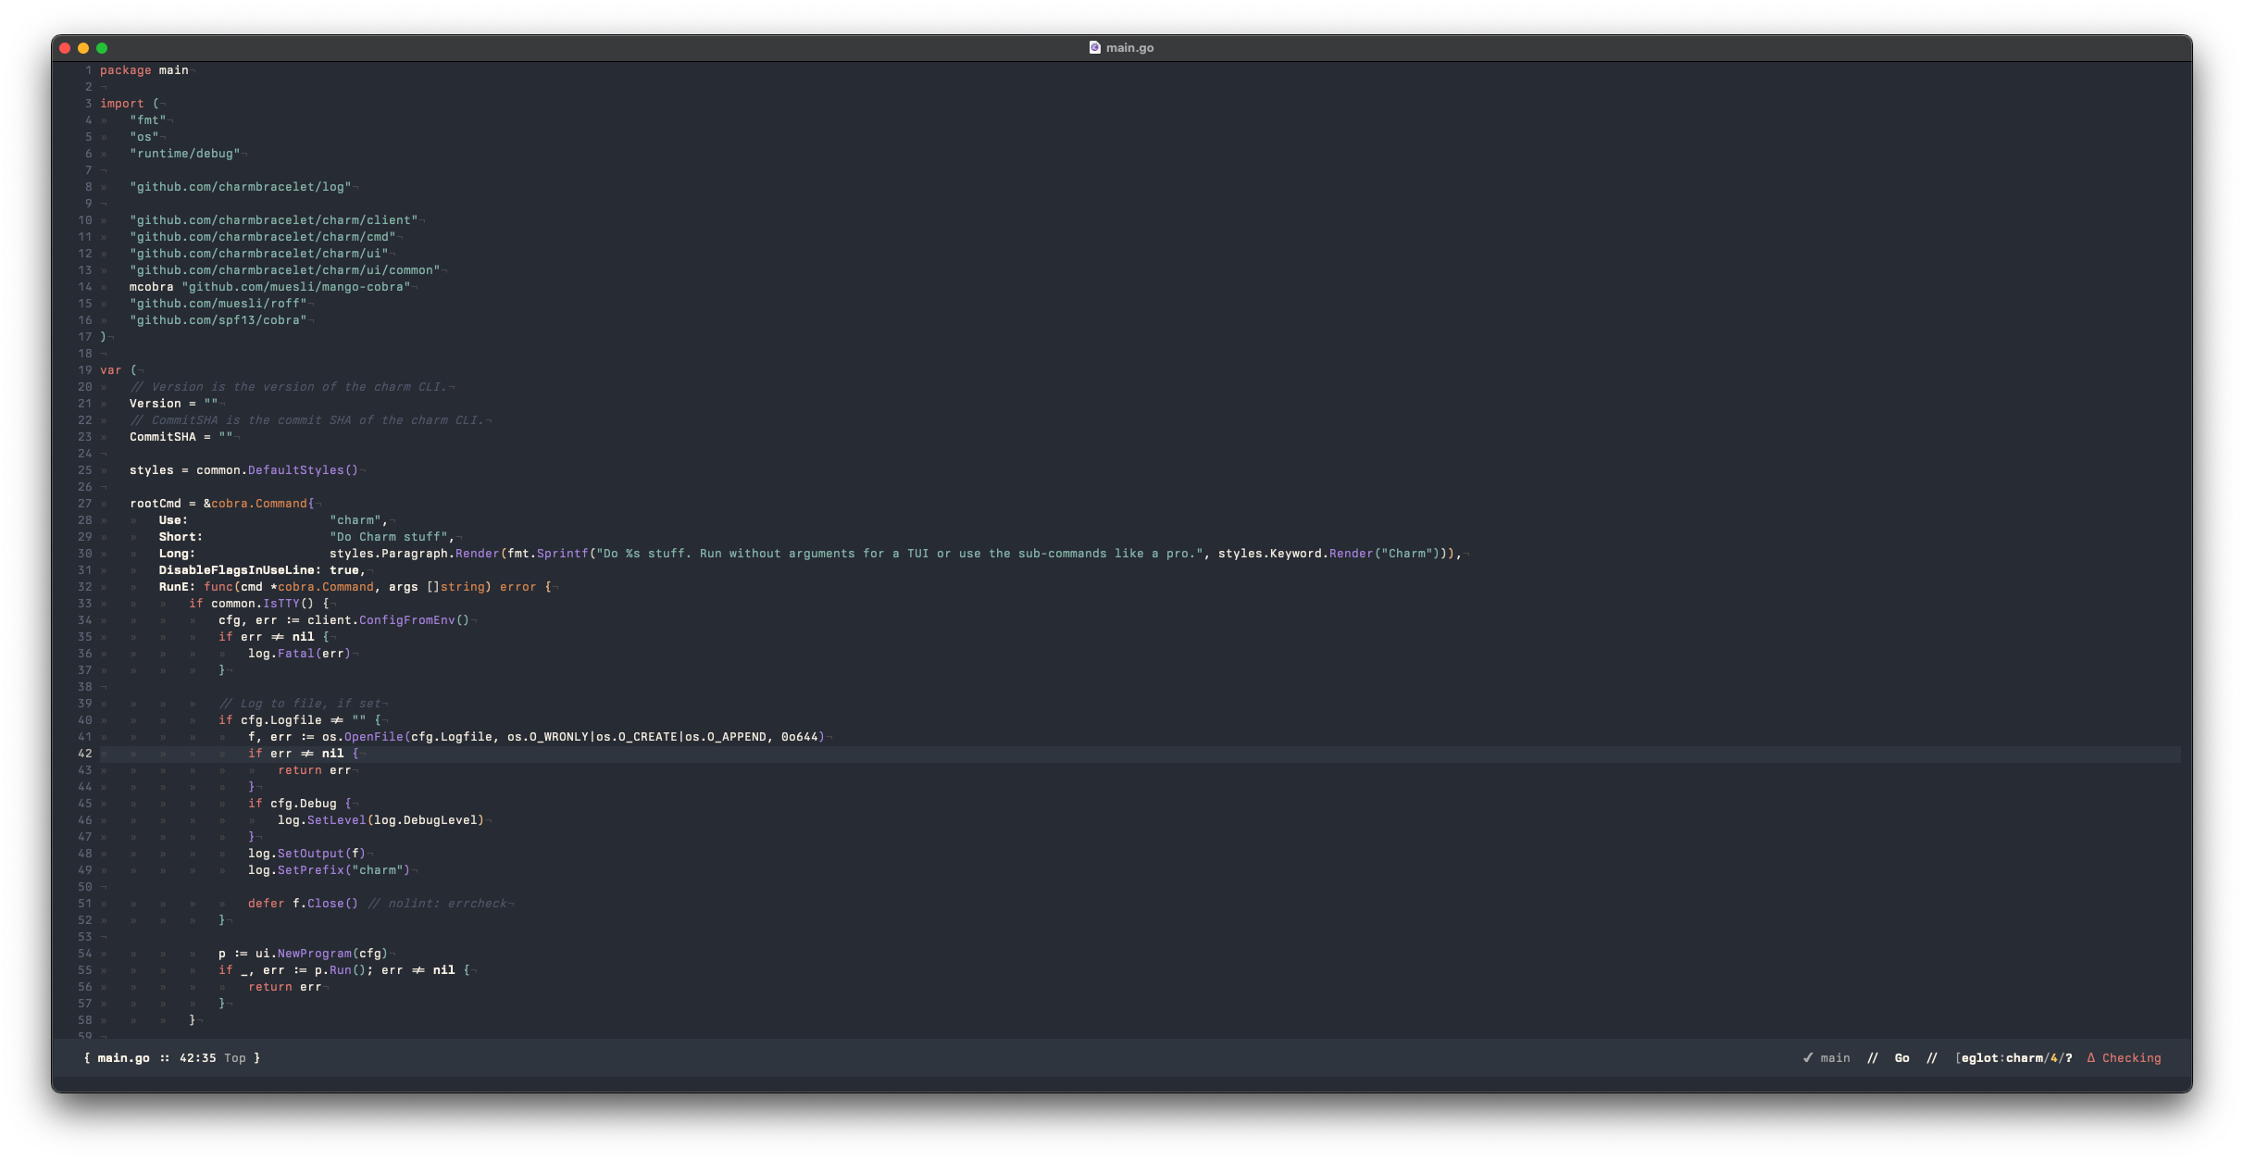This screenshot has height=1161, width=2244.
Task: Click line number 27 in the gutter
Action: point(85,504)
